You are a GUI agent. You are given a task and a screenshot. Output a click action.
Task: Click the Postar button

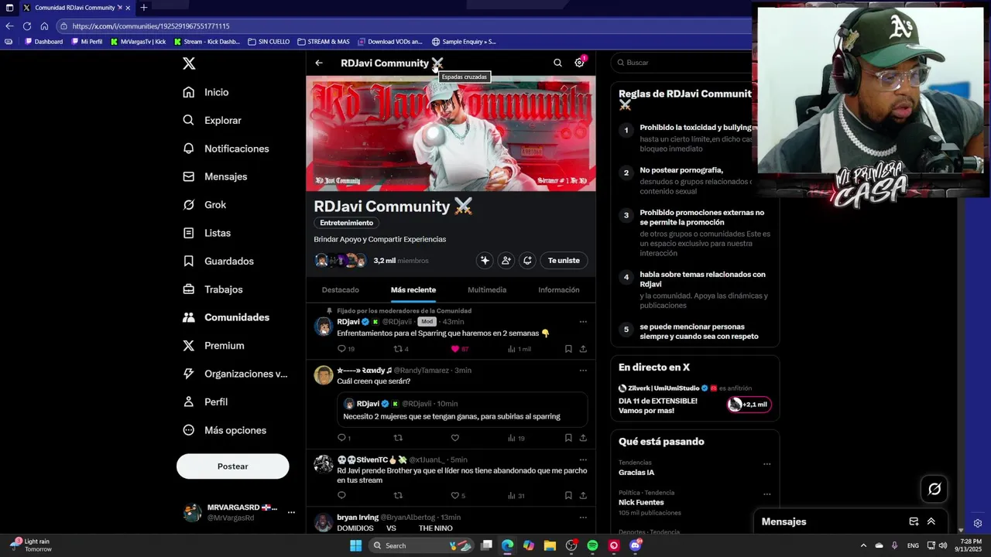click(233, 466)
